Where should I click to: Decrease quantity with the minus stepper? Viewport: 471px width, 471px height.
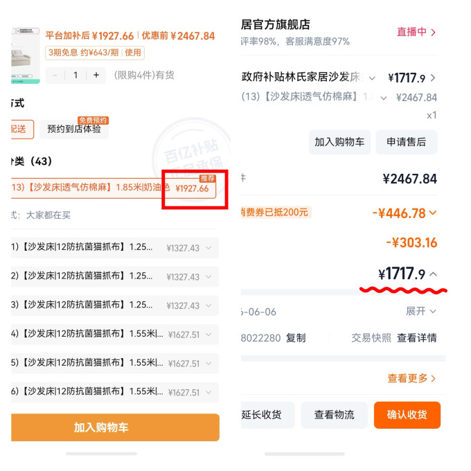click(x=55, y=75)
